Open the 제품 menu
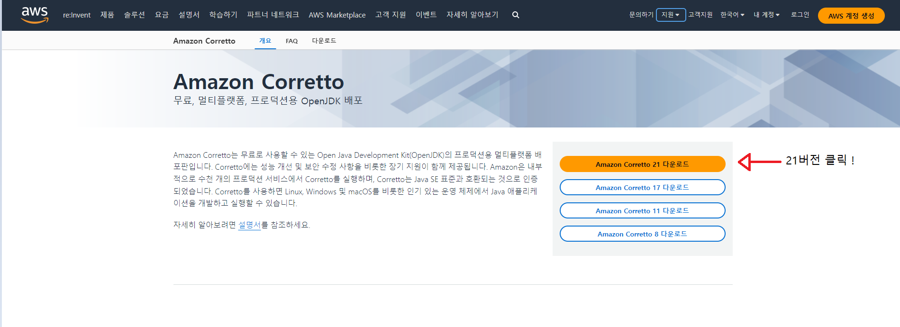 (x=107, y=15)
